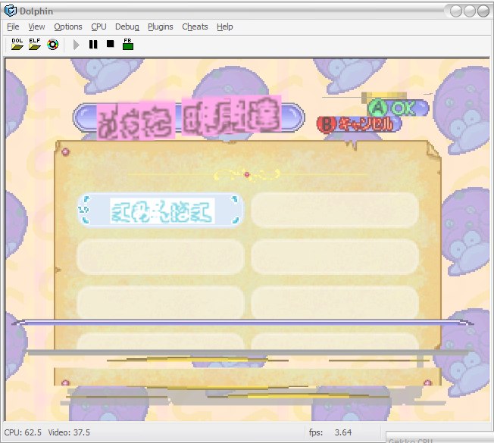The height and width of the screenshot is (443, 494).
Task: Select the highlighted blue slot in game
Action: coord(161,211)
